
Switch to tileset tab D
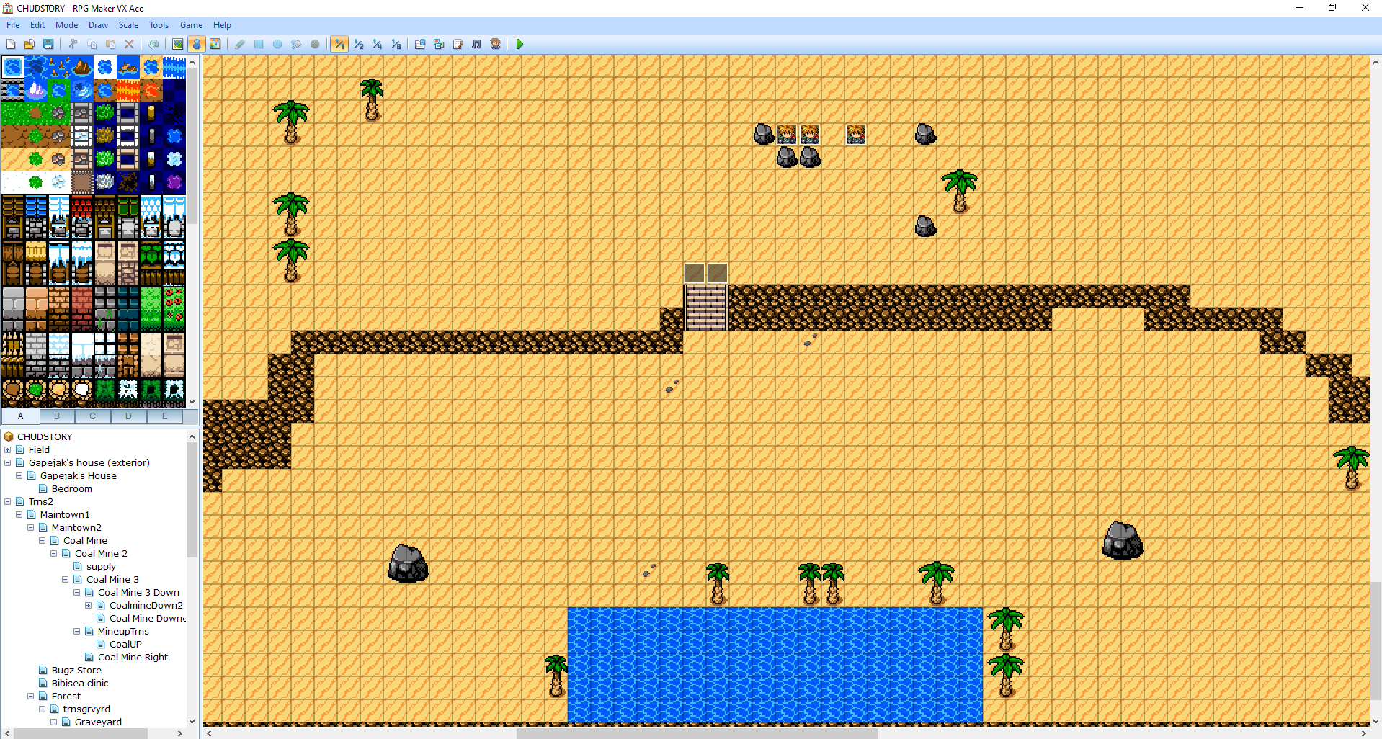[x=129, y=416]
